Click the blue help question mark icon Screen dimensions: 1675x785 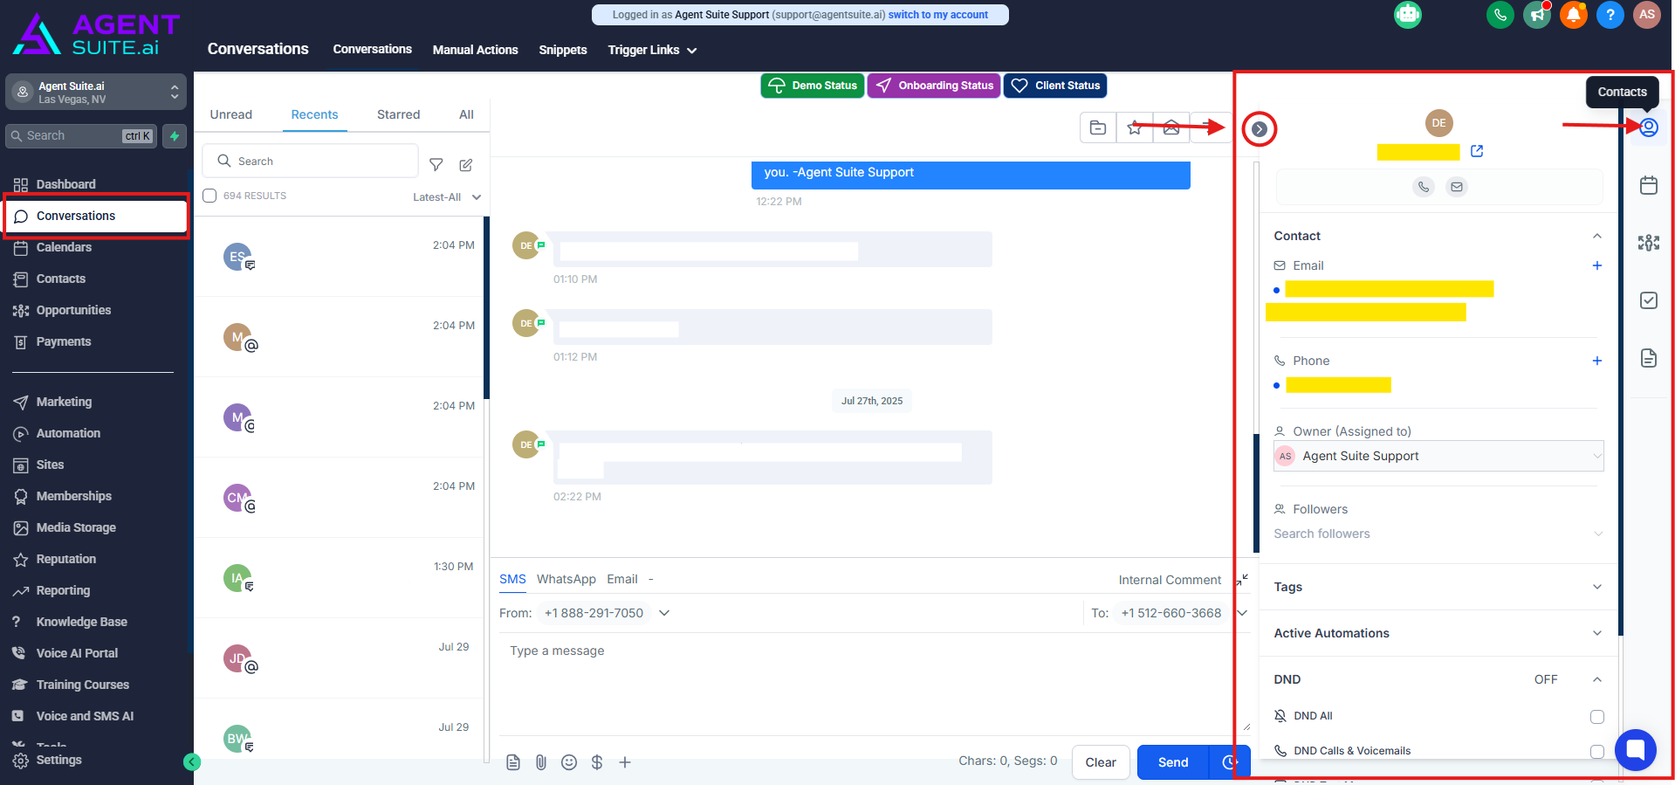coord(1610,15)
